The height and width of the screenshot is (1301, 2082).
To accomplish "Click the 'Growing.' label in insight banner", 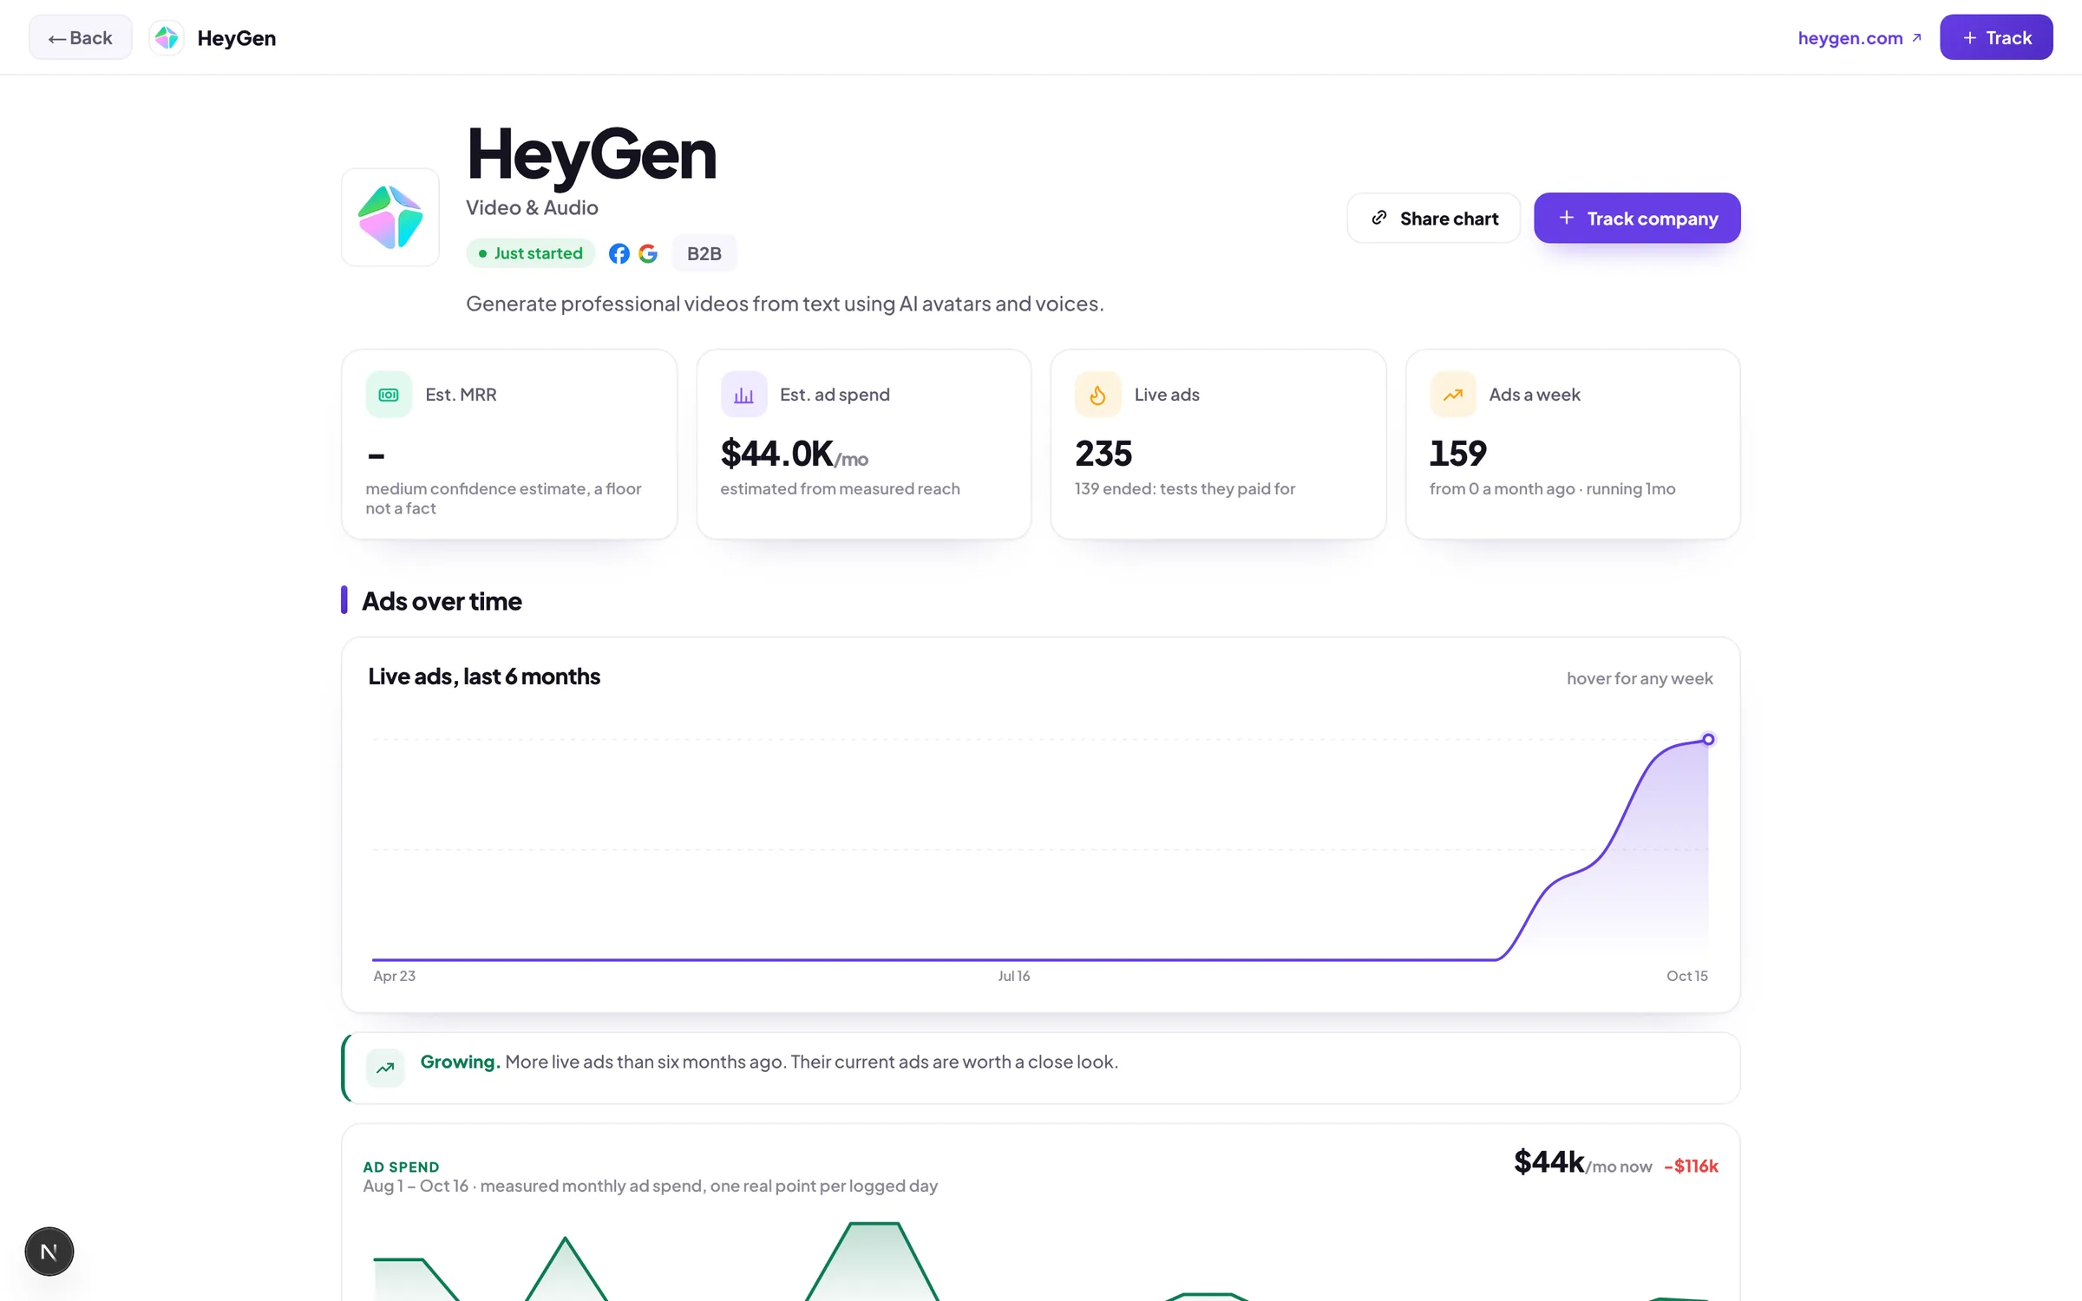I will tap(460, 1062).
